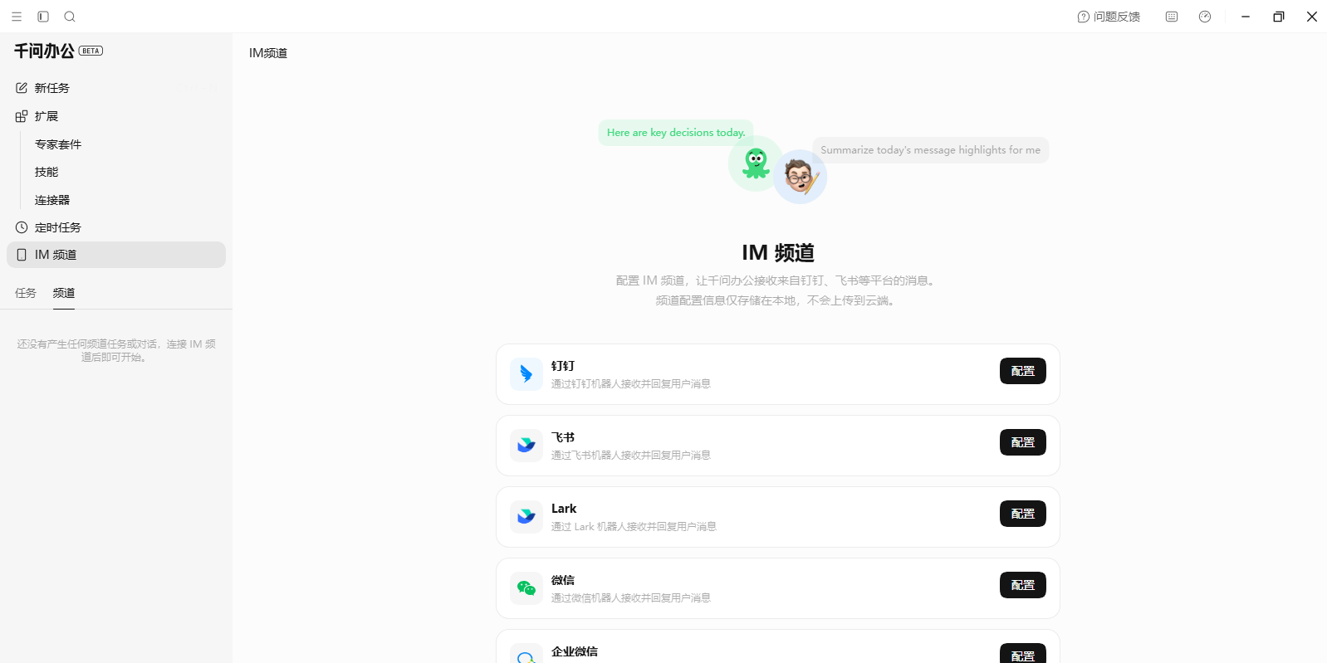Open the 扩展 section
The image size is (1327, 663).
click(x=116, y=116)
